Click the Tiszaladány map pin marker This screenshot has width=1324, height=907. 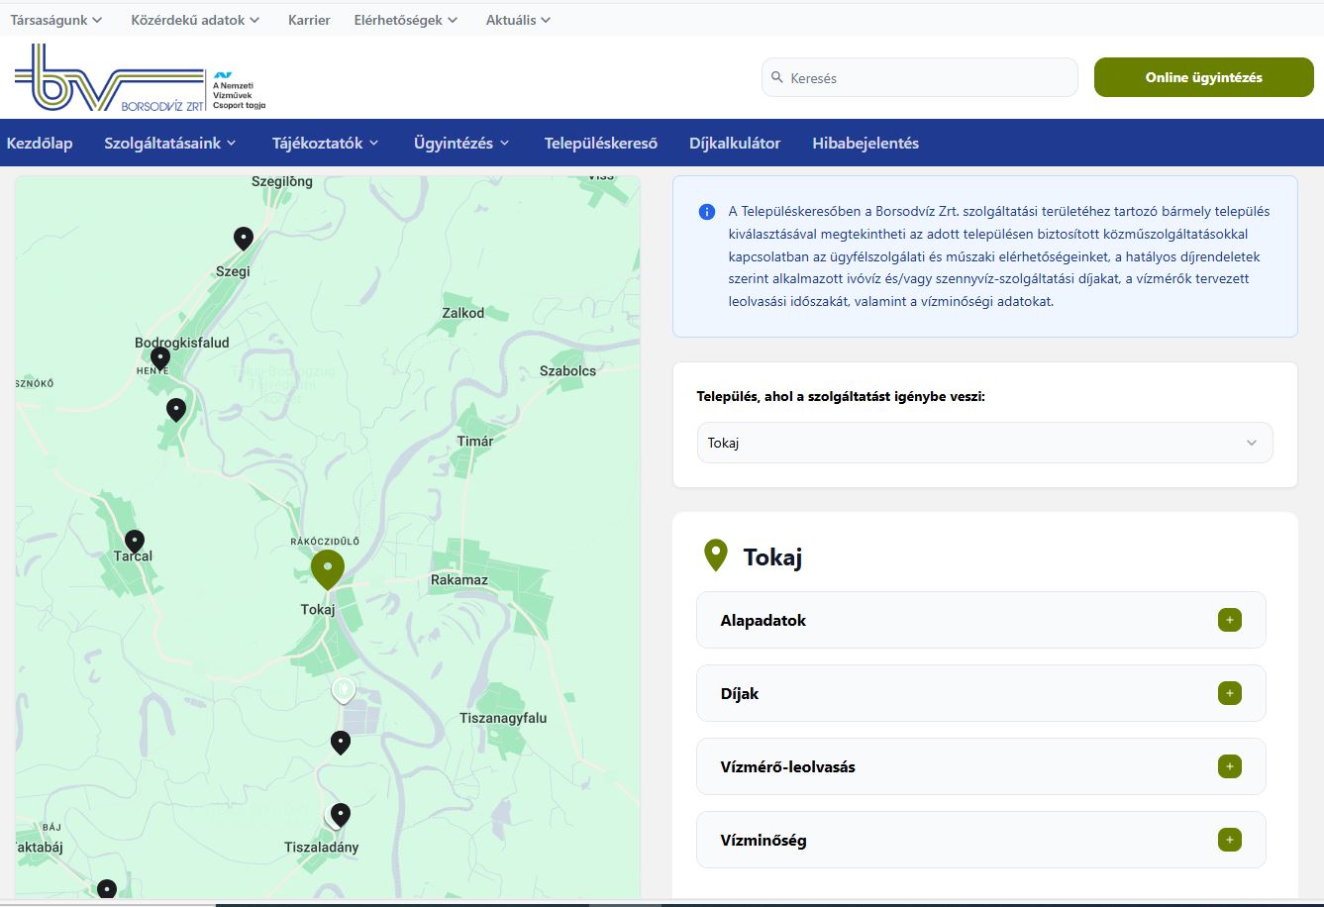point(341,815)
